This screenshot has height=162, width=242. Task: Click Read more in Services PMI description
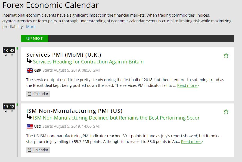pos(188,85)
